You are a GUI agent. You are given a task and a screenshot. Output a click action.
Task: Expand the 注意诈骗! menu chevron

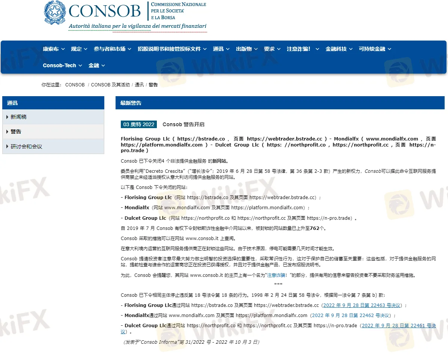point(317,49)
